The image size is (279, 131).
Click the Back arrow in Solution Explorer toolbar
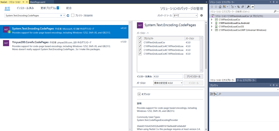click(212, 7)
